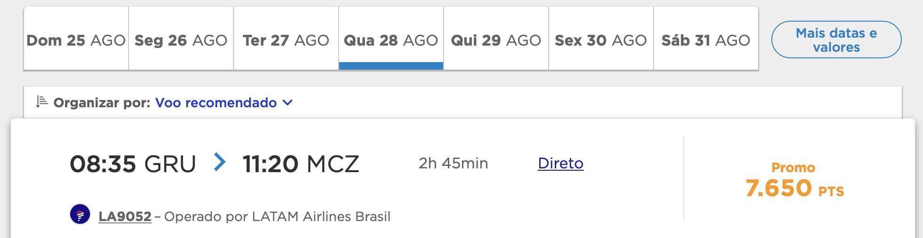The image size is (923, 238).
Task: Open the Voo recomendado sorting dropdown
Action: point(224,103)
